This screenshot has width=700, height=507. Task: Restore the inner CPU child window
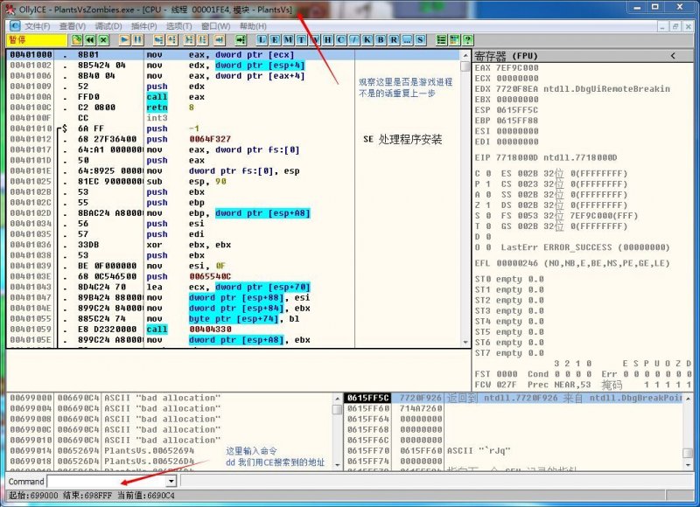coord(675,27)
